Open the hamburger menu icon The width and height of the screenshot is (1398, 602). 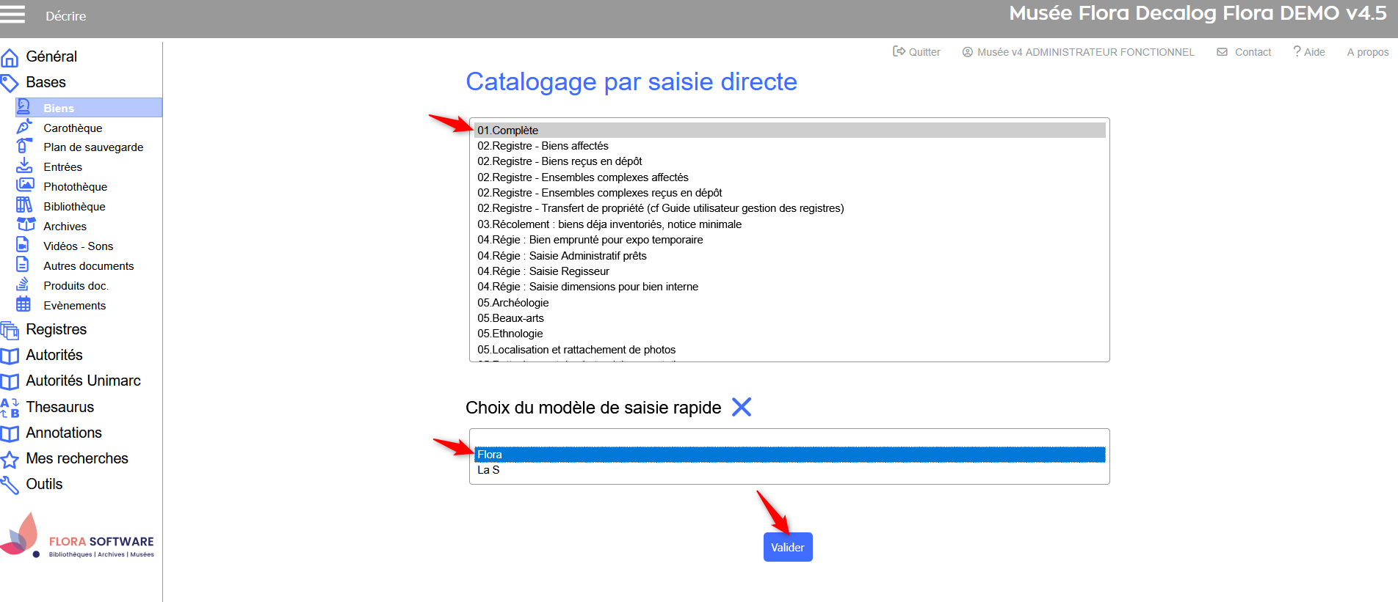coord(12,15)
